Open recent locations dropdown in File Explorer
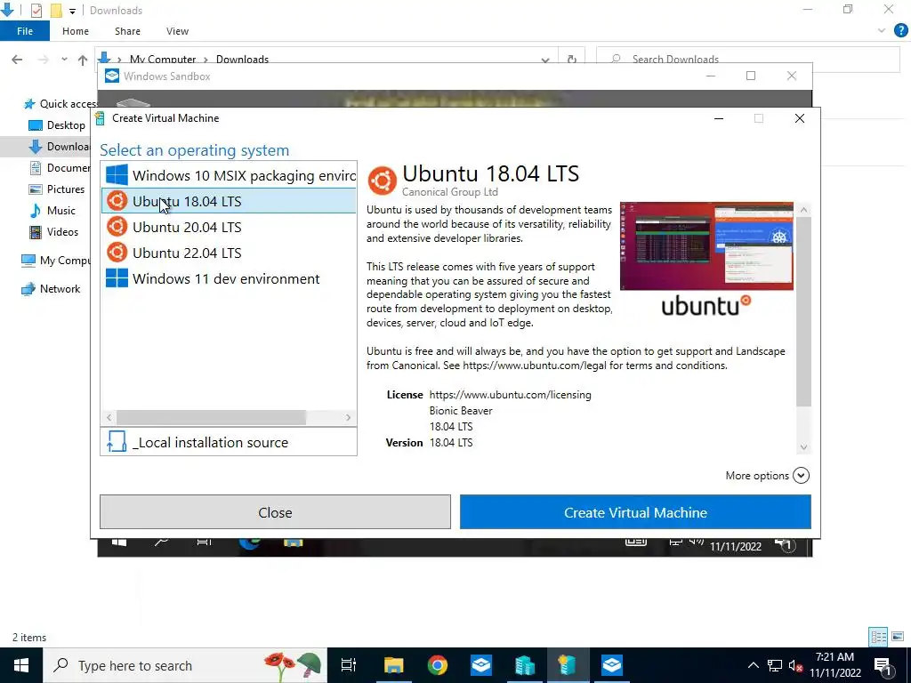 (x=64, y=60)
